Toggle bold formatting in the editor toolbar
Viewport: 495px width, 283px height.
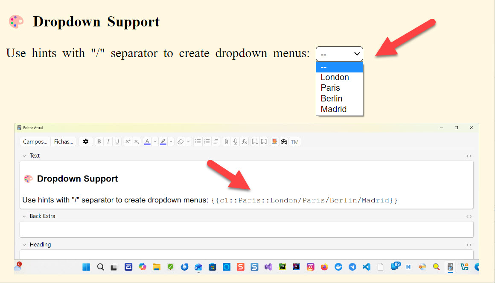click(x=99, y=141)
